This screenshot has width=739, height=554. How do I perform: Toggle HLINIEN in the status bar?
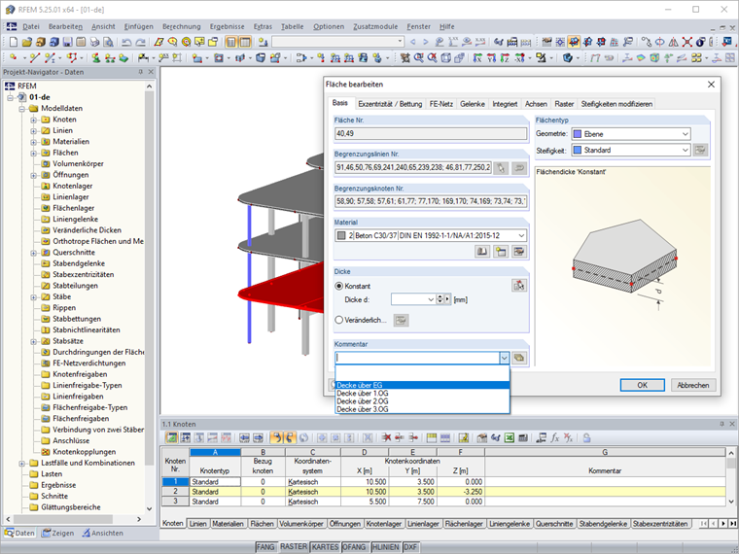point(385,547)
